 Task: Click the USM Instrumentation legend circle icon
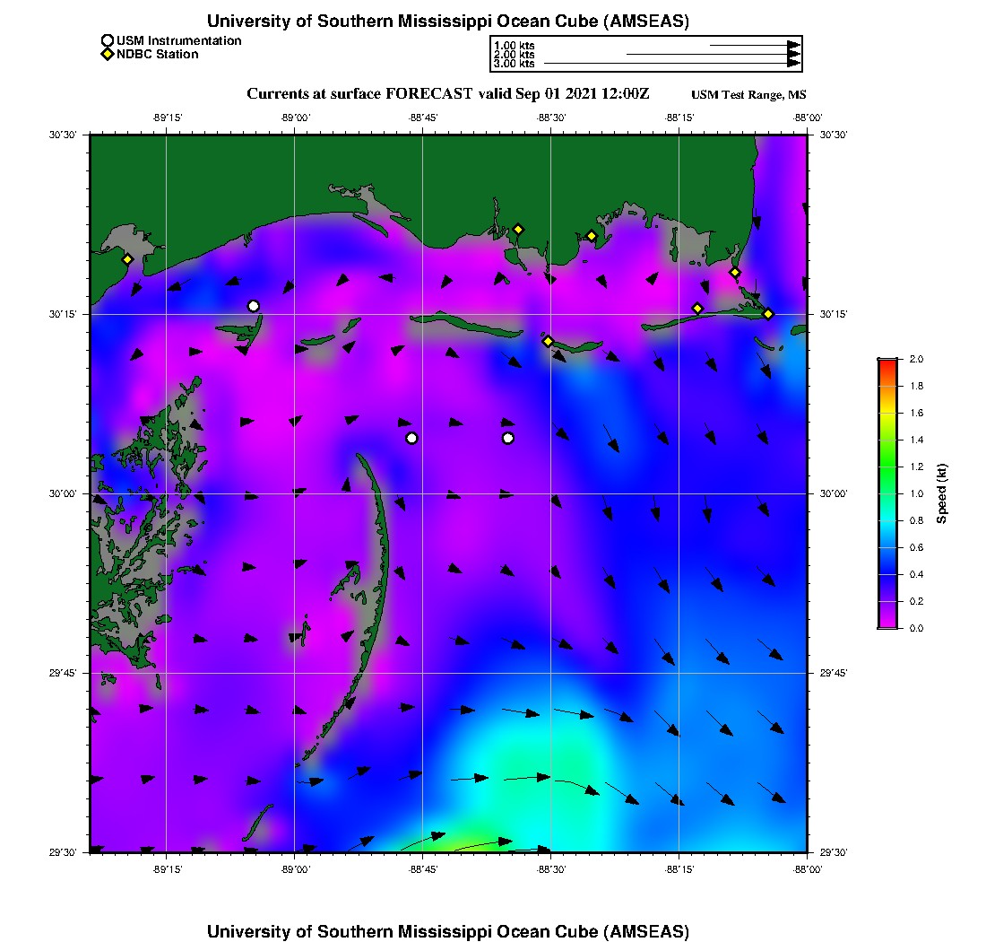(x=108, y=40)
